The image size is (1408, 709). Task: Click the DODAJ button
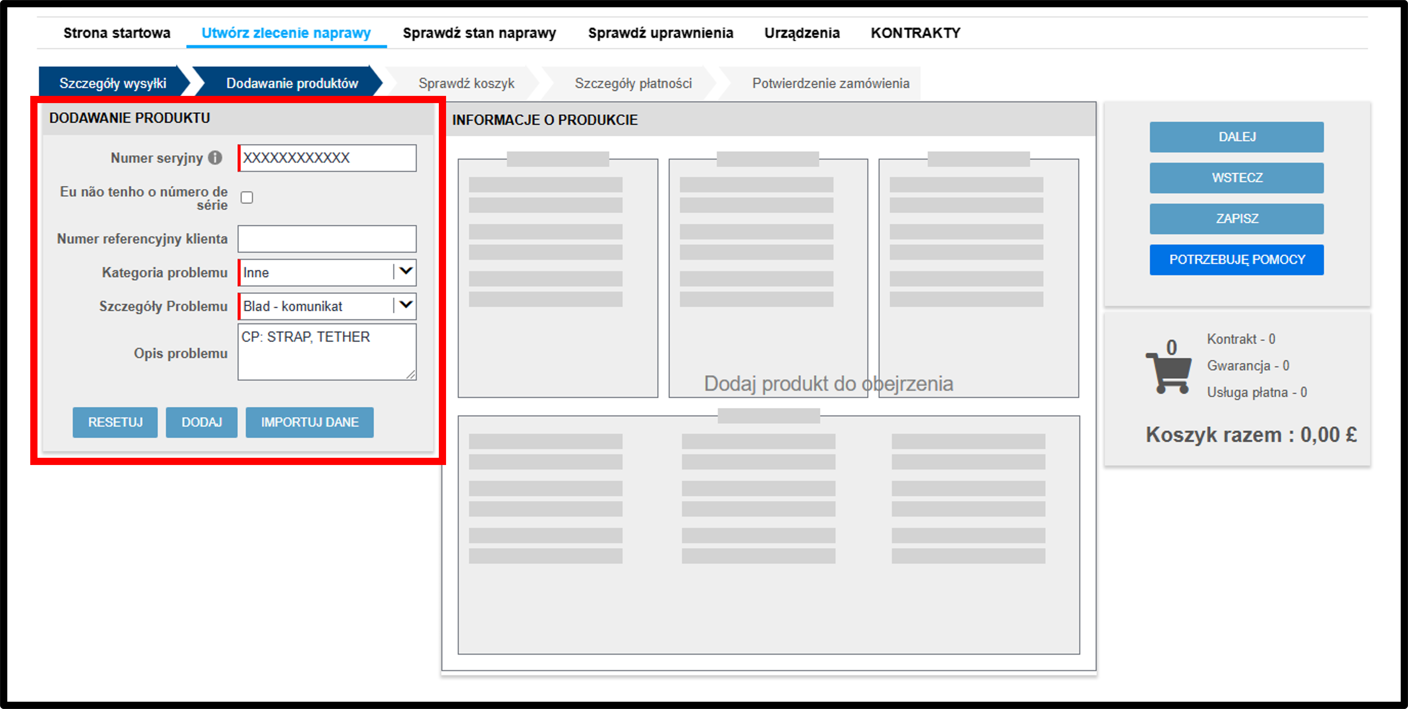pos(202,422)
